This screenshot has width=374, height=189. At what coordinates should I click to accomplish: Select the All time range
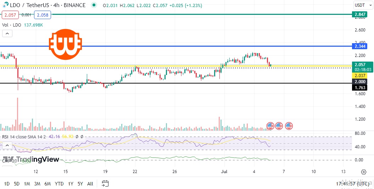[x=90, y=184]
